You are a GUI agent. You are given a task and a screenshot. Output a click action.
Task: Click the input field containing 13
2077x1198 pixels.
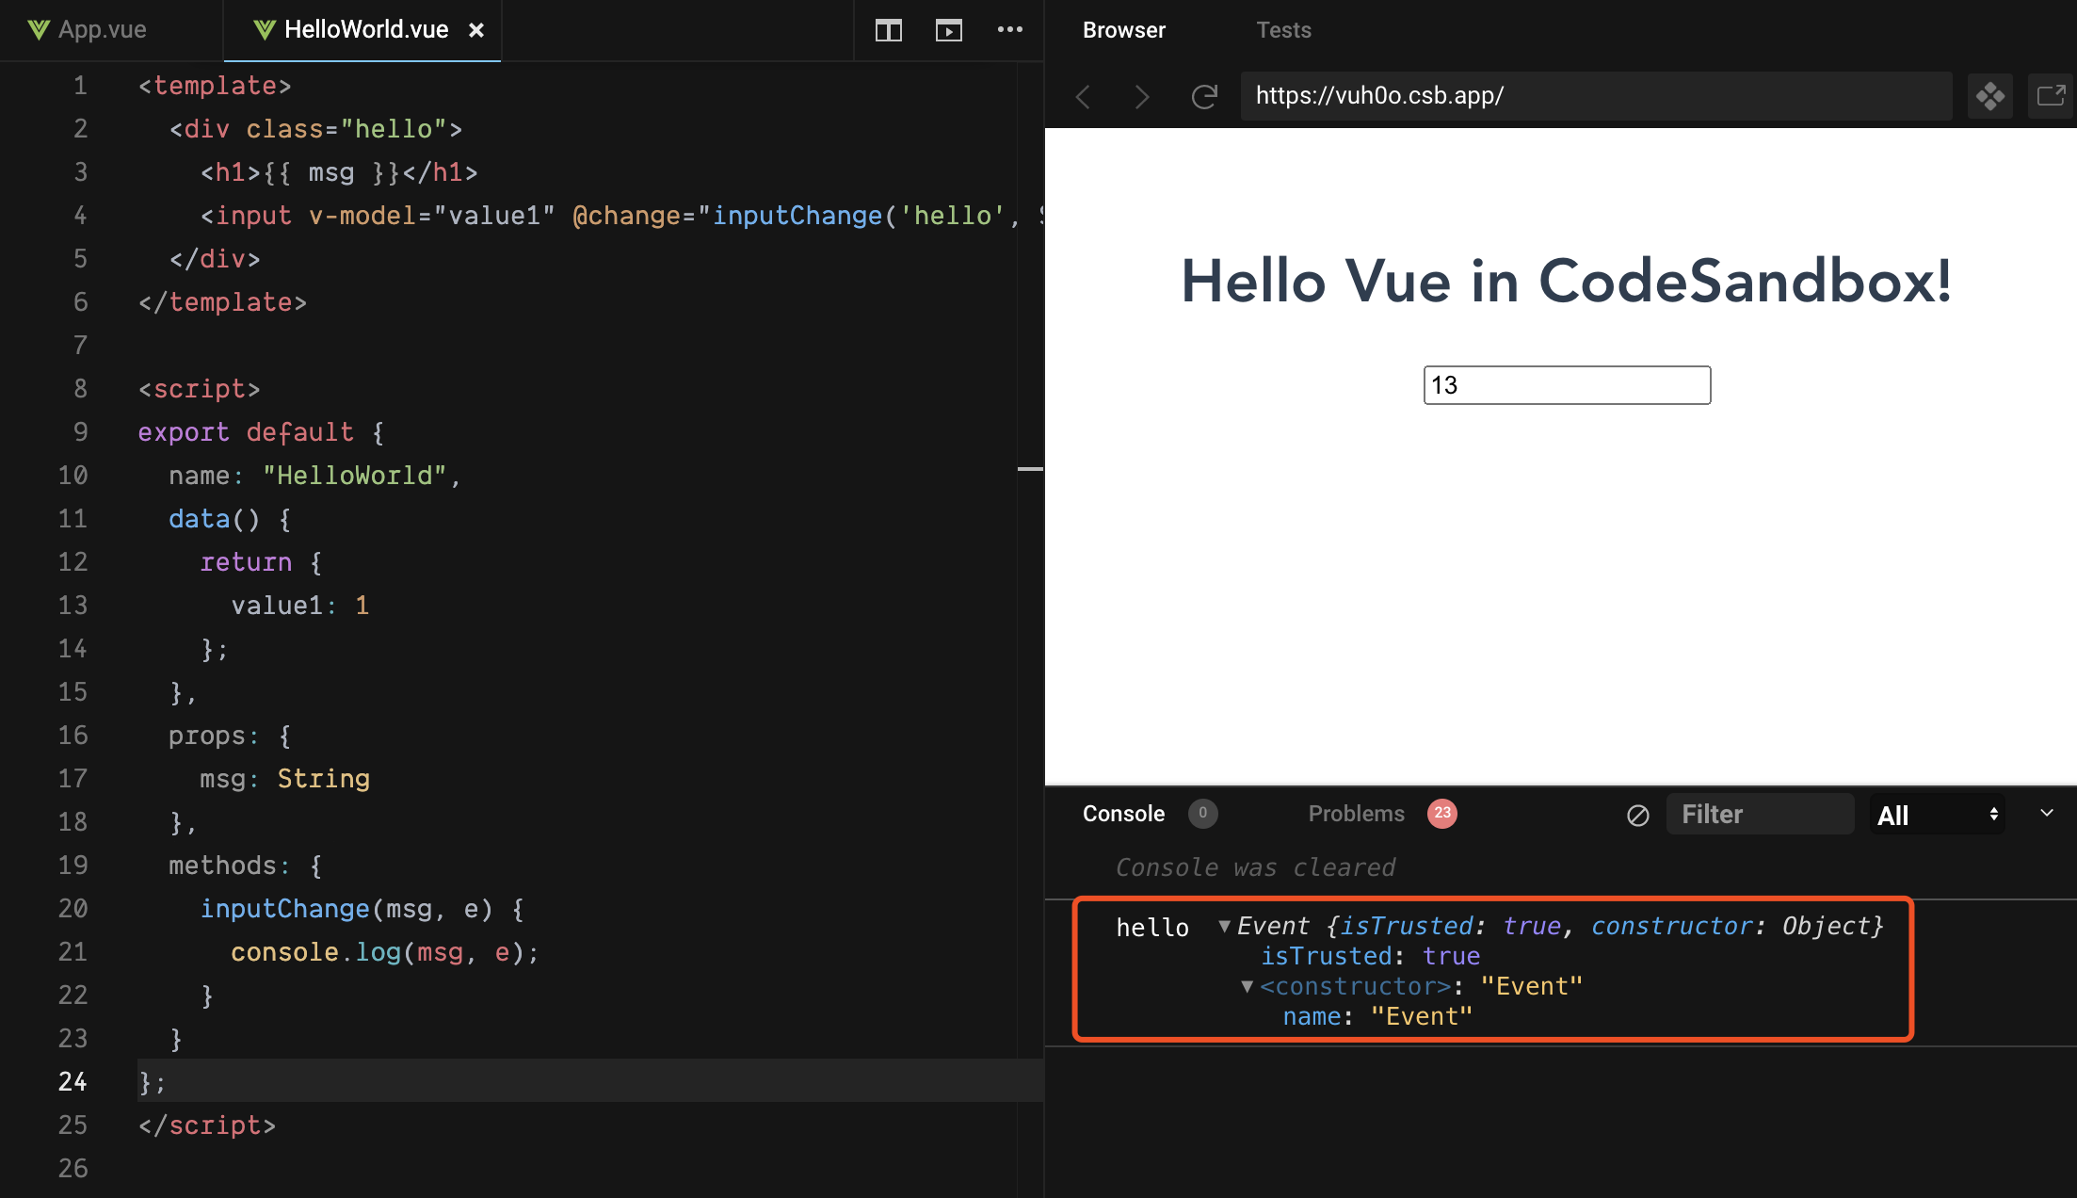click(x=1567, y=385)
